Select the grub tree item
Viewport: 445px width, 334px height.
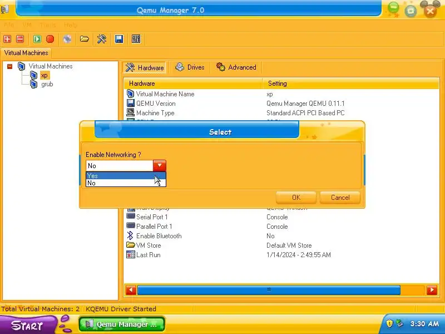tap(47, 84)
